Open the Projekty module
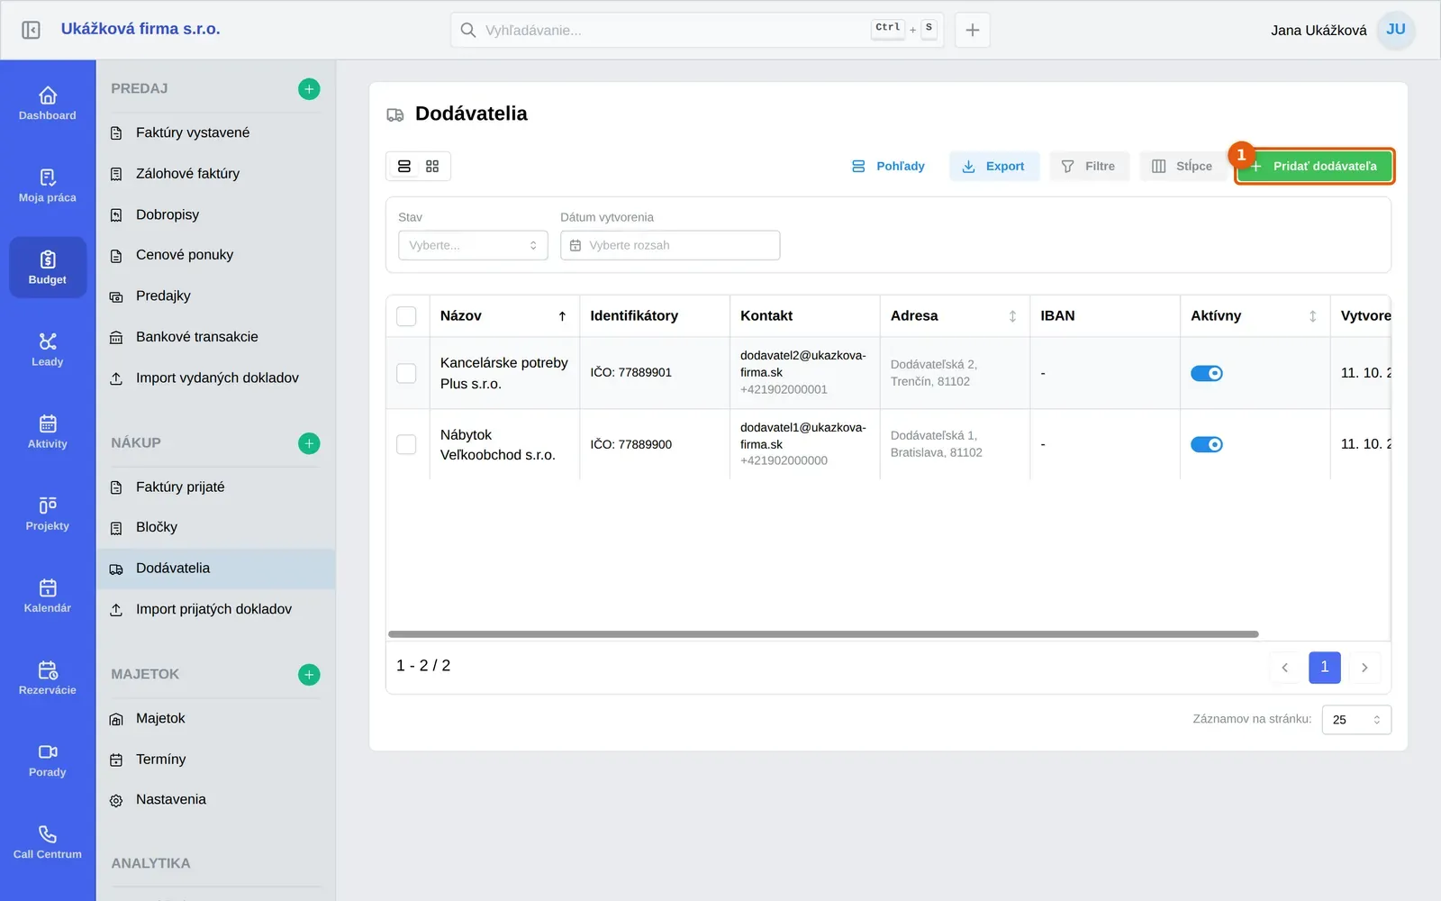The width and height of the screenshot is (1441, 901). coord(48,514)
